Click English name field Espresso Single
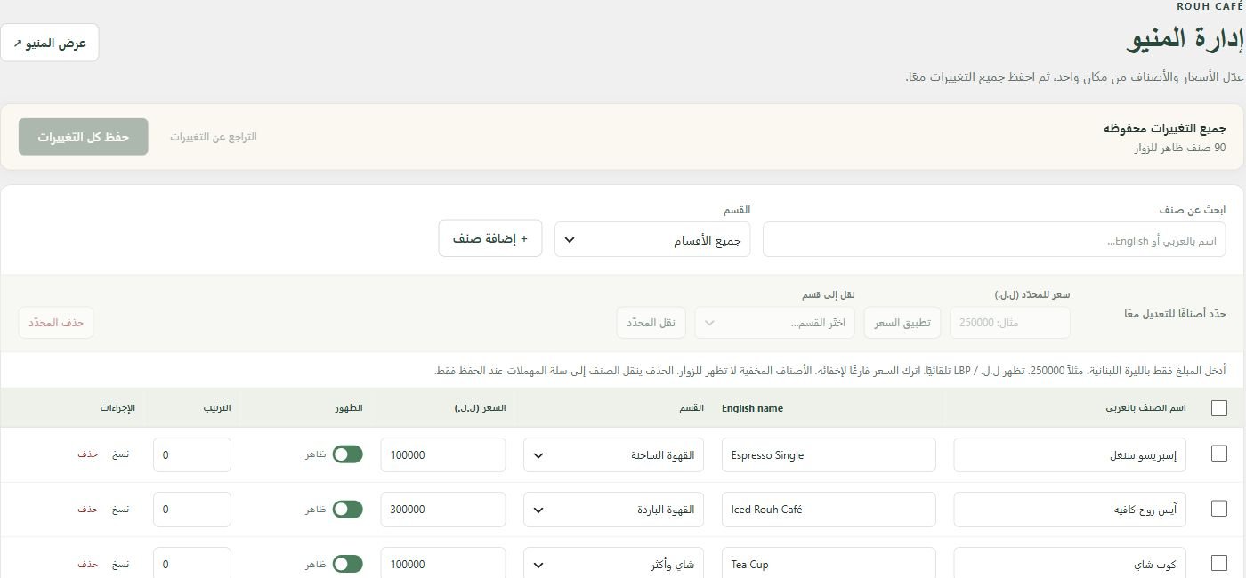The width and height of the screenshot is (1246, 578). pos(829,455)
